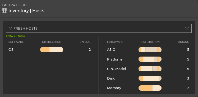198x97 pixels.
Task: Click the filter funnel icon
Action: pyautogui.click(x=10, y=29)
